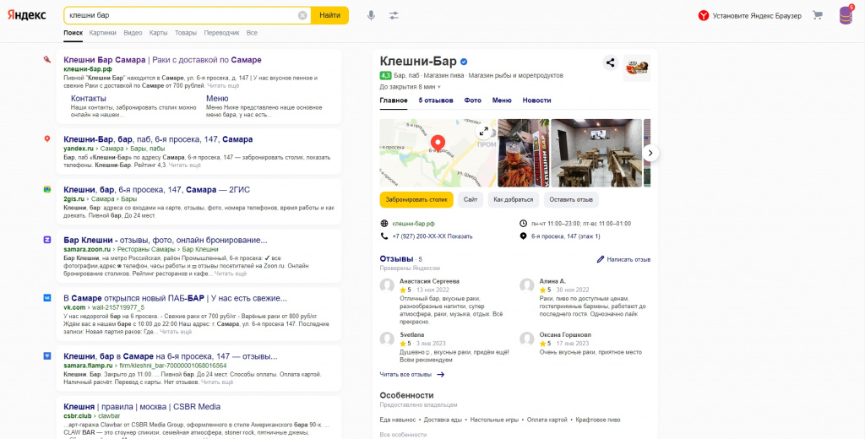Image resolution: width=865 pixels, height=439 pixels.
Task: Click the Yandex logo
Action: [x=26, y=15]
